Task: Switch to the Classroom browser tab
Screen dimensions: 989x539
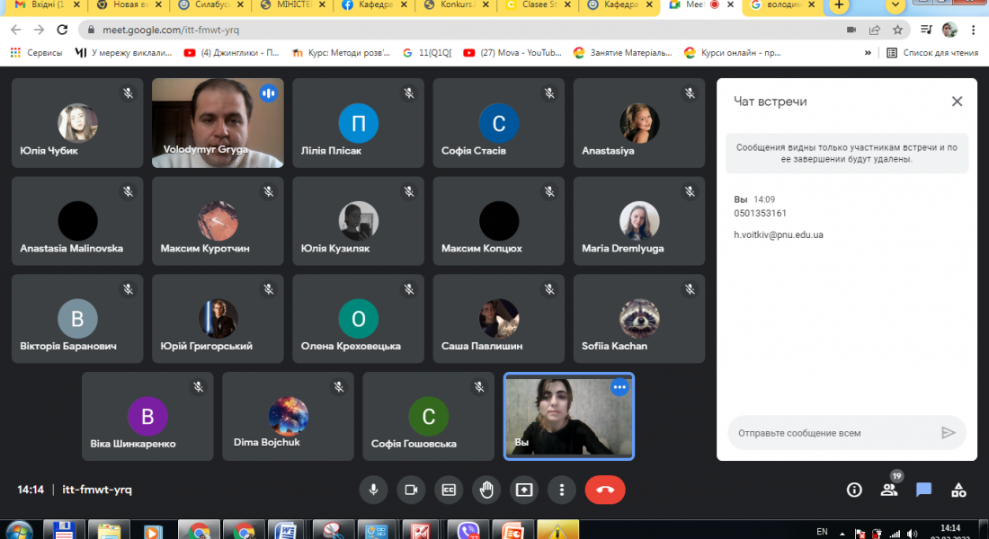Action: click(x=544, y=5)
